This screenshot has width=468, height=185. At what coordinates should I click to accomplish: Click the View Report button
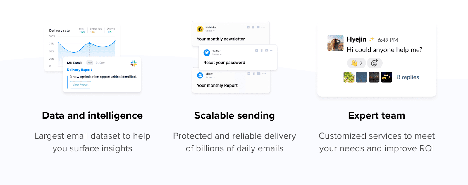click(x=80, y=85)
